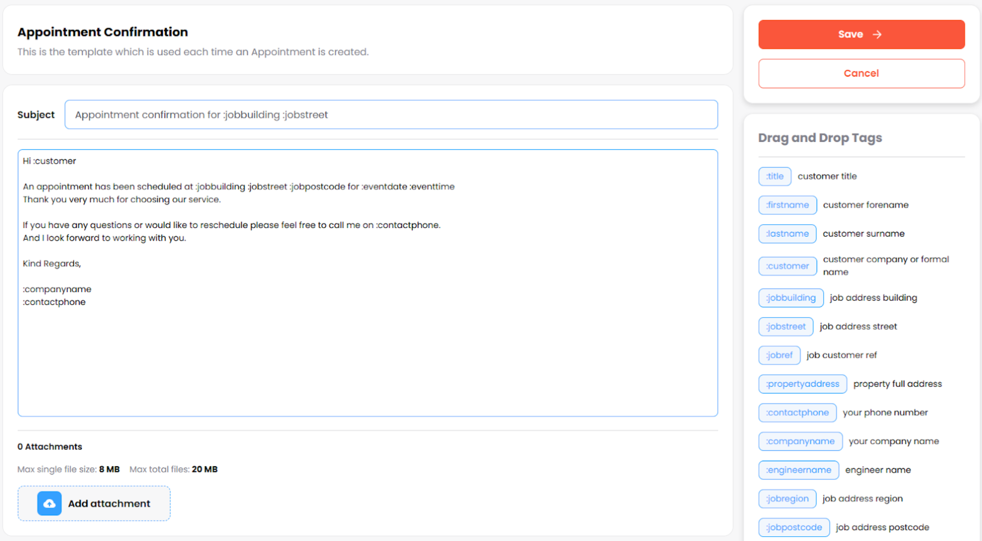This screenshot has width=982, height=541.
Task: Click the Save button
Action: click(x=861, y=34)
